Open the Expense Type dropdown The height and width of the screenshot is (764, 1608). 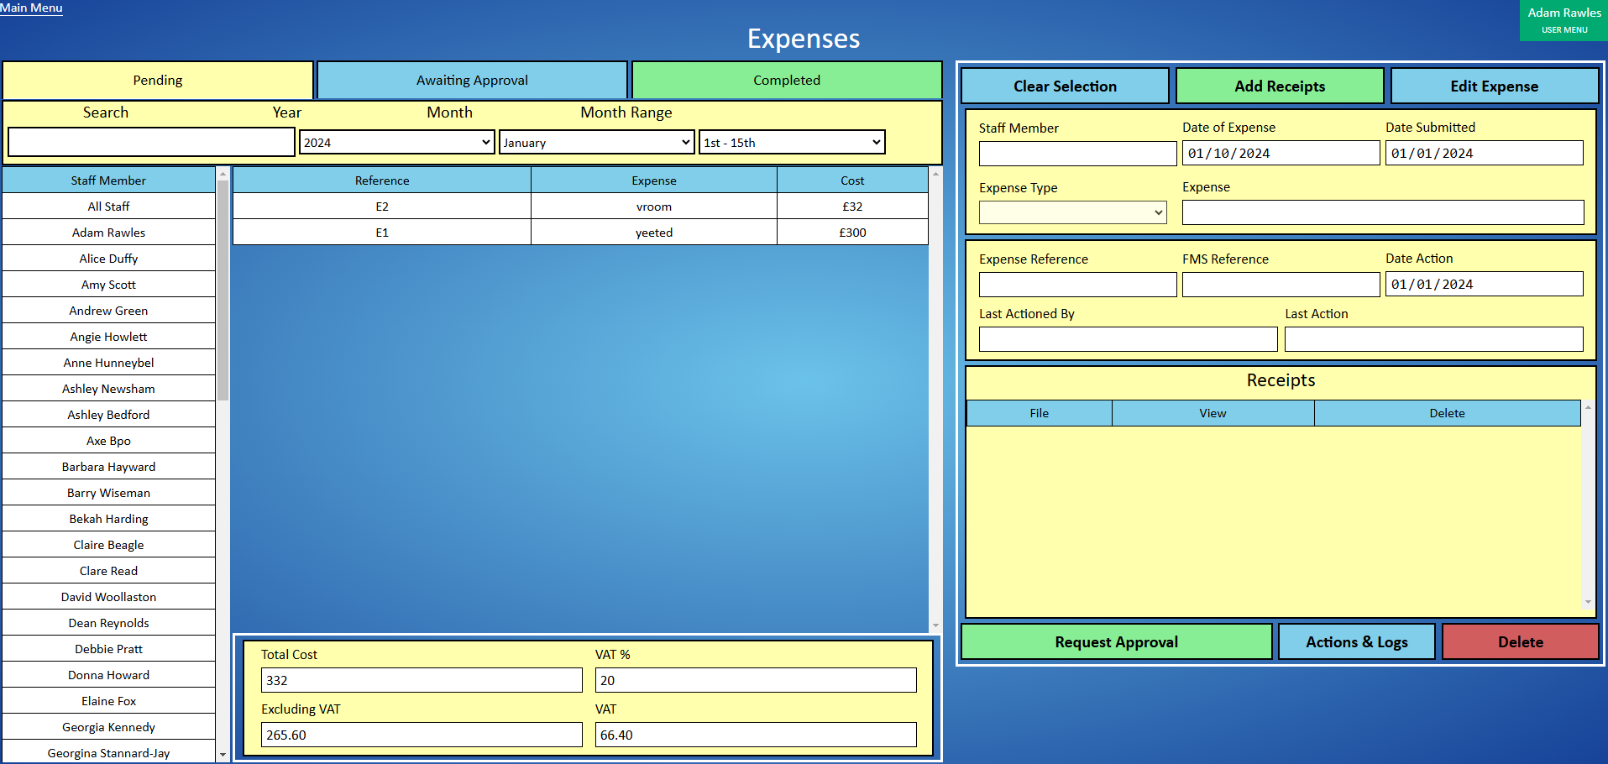(1072, 212)
